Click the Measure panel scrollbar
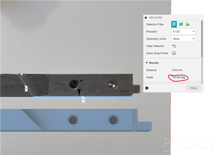Screen dimensions: 218x155 click(x=202, y=36)
